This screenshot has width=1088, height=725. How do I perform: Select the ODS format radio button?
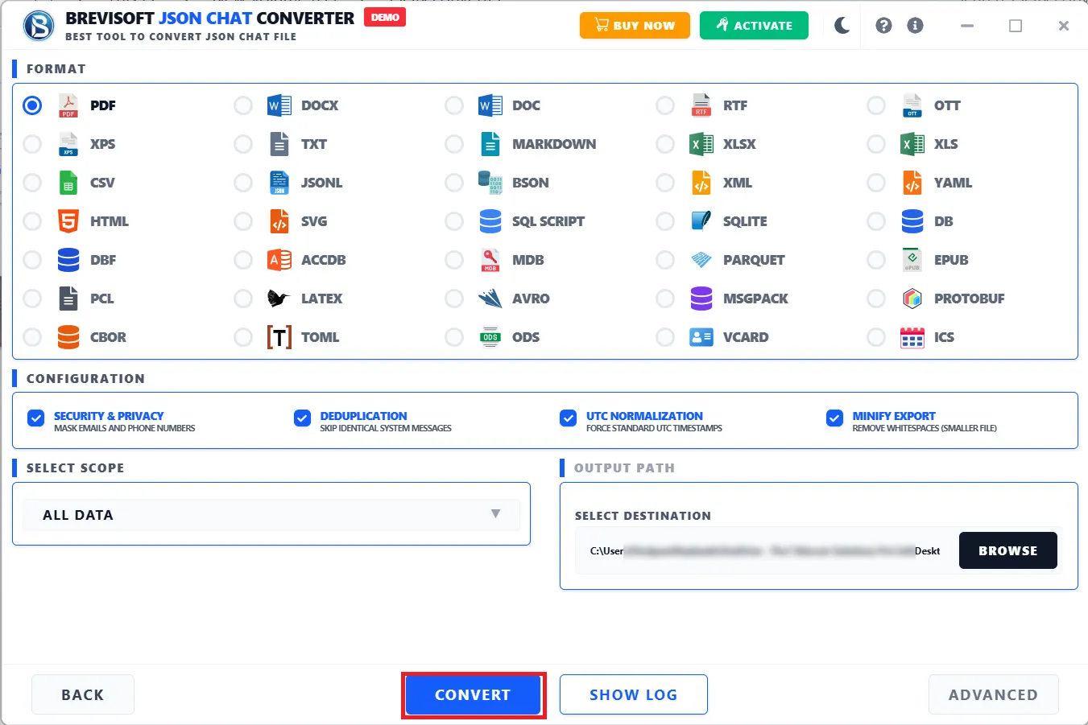pyautogui.click(x=454, y=337)
